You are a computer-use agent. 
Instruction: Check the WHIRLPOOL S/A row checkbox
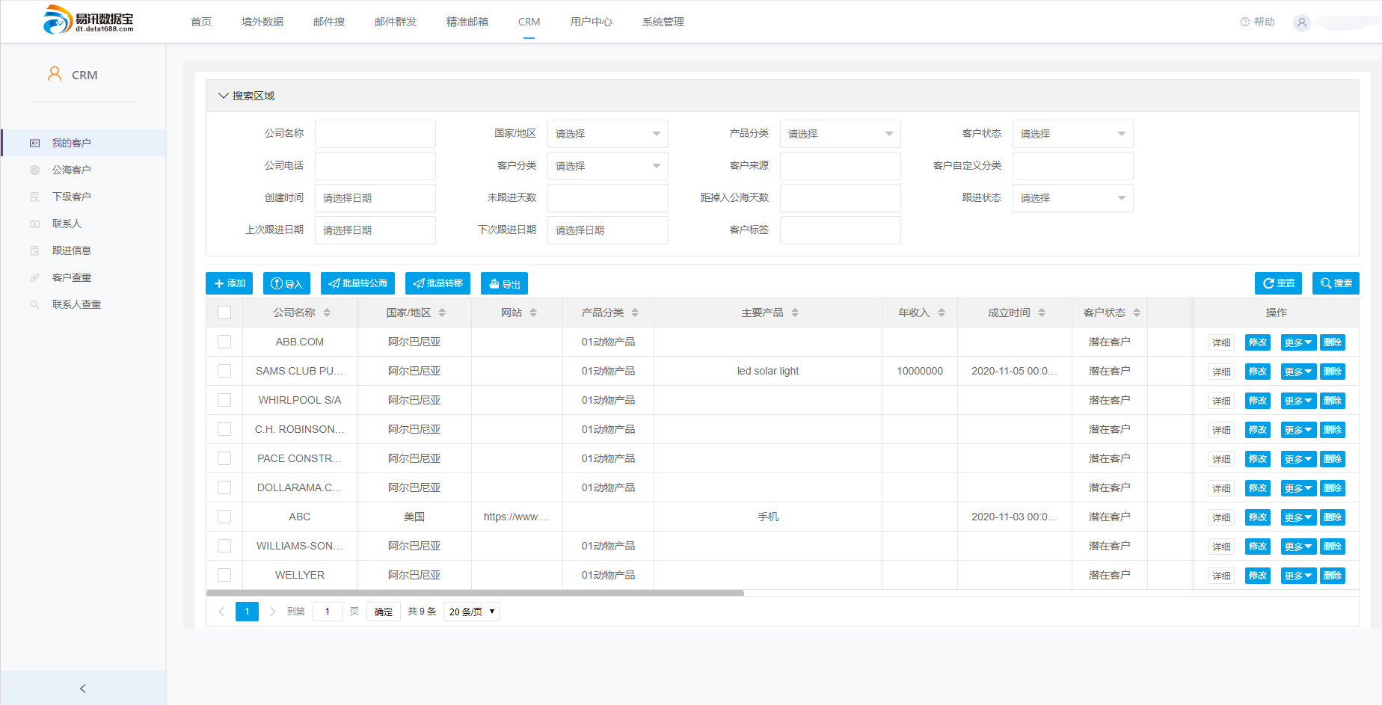pos(224,400)
